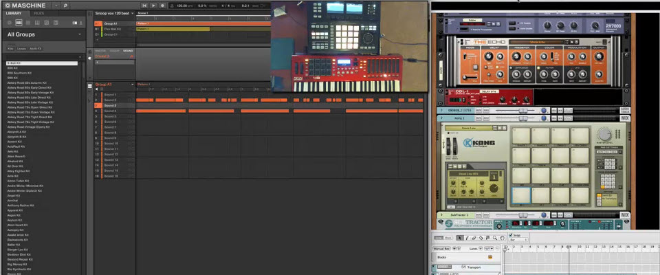Click the Kong 1 channel level fader
660x275 pixels.
pos(523,118)
